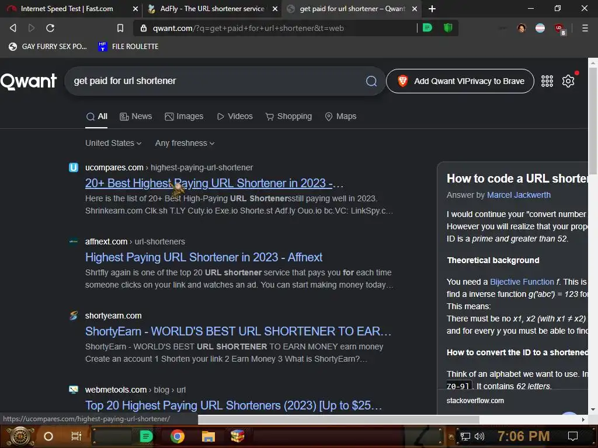Click the ucompares.com site label
Image resolution: width=598 pixels, height=448 pixels.
point(114,167)
